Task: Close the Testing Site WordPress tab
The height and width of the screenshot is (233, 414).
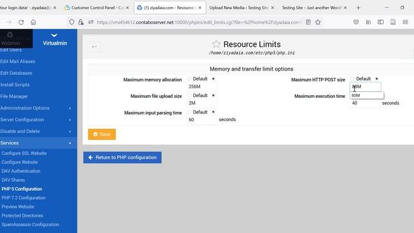Action: tap(345, 8)
